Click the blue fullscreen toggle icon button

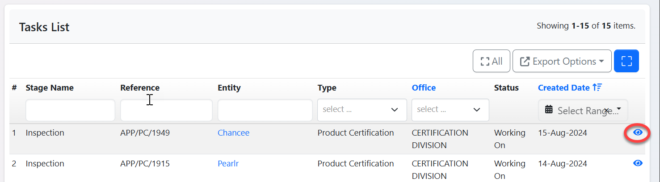pos(626,61)
